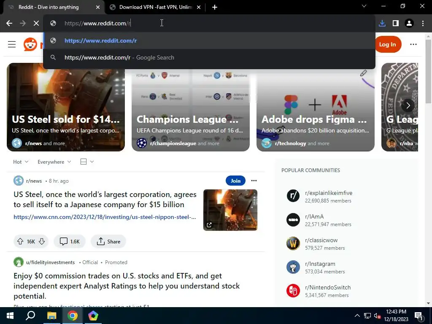This screenshot has width=432, height=324.
Task: Open the US Steel sold trending card
Action: point(65,107)
